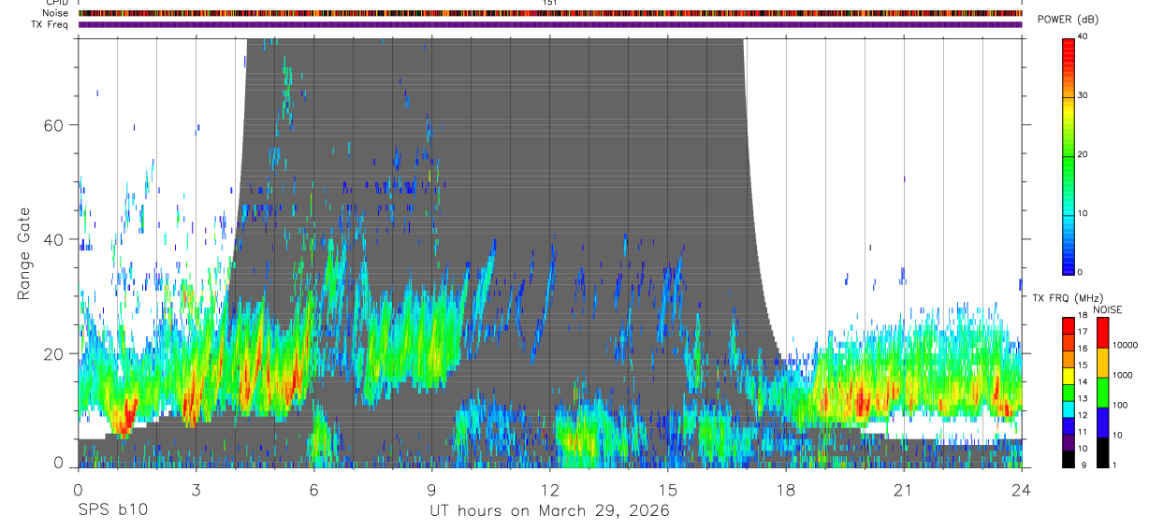Click the purple TX Freq strip above the plot
This screenshot has height=530, width=1149.
point(550,24)
